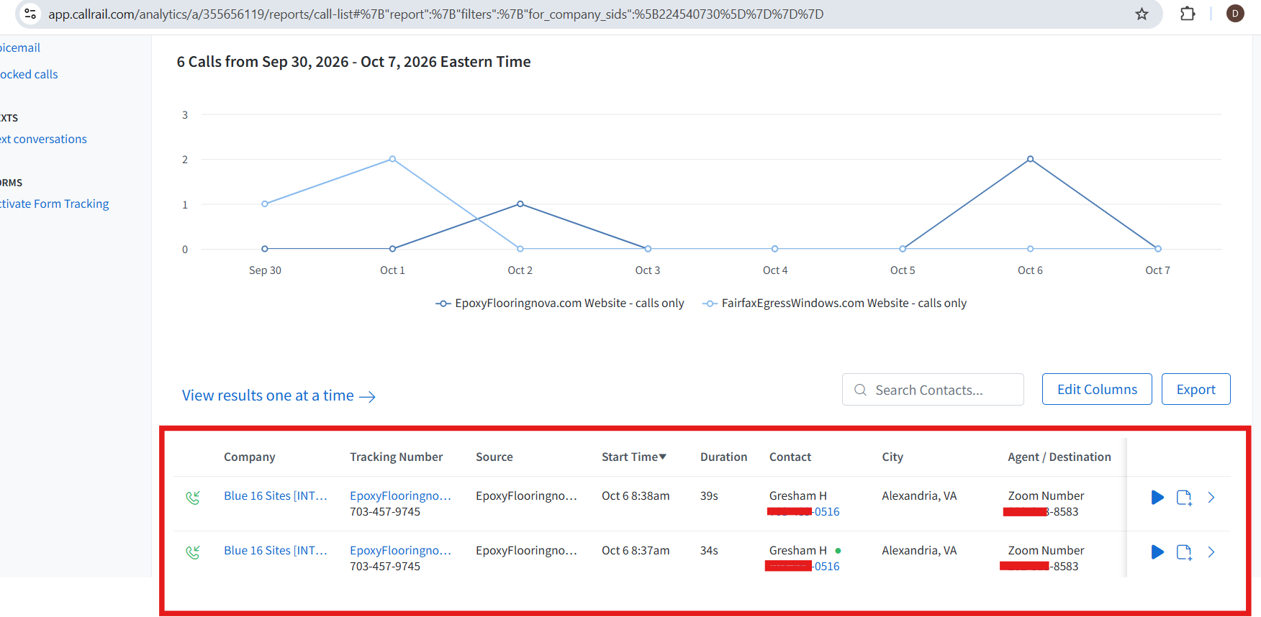The image size is (1261, 617).
Task: Play recording of the 8:37am call
Action: 1157,552
